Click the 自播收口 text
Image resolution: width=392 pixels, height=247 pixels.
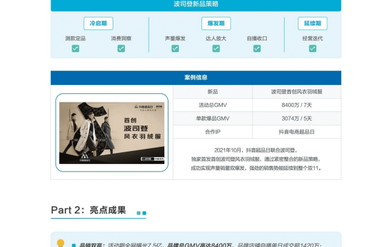(257, 38)
